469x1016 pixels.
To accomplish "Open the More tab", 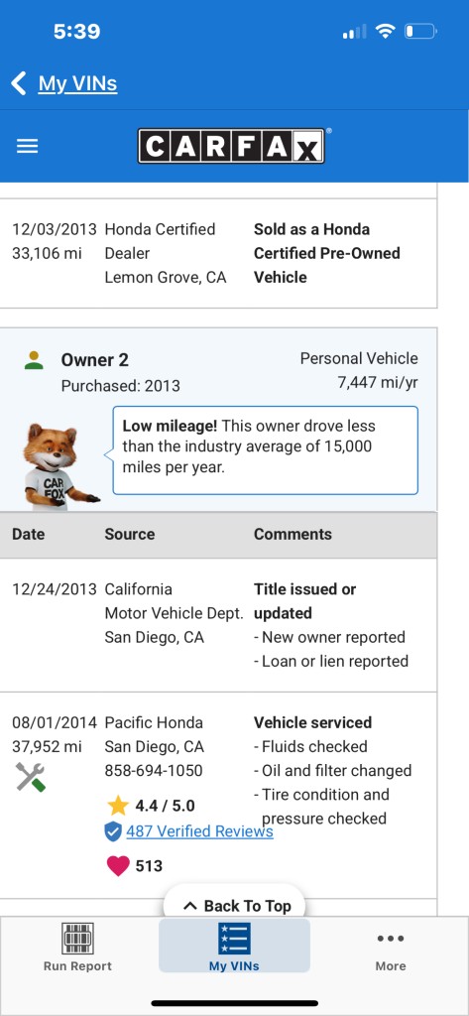I will (391, 947).
